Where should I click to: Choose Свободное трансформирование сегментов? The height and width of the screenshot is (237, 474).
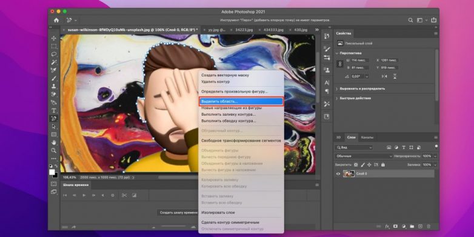point(241,141)
